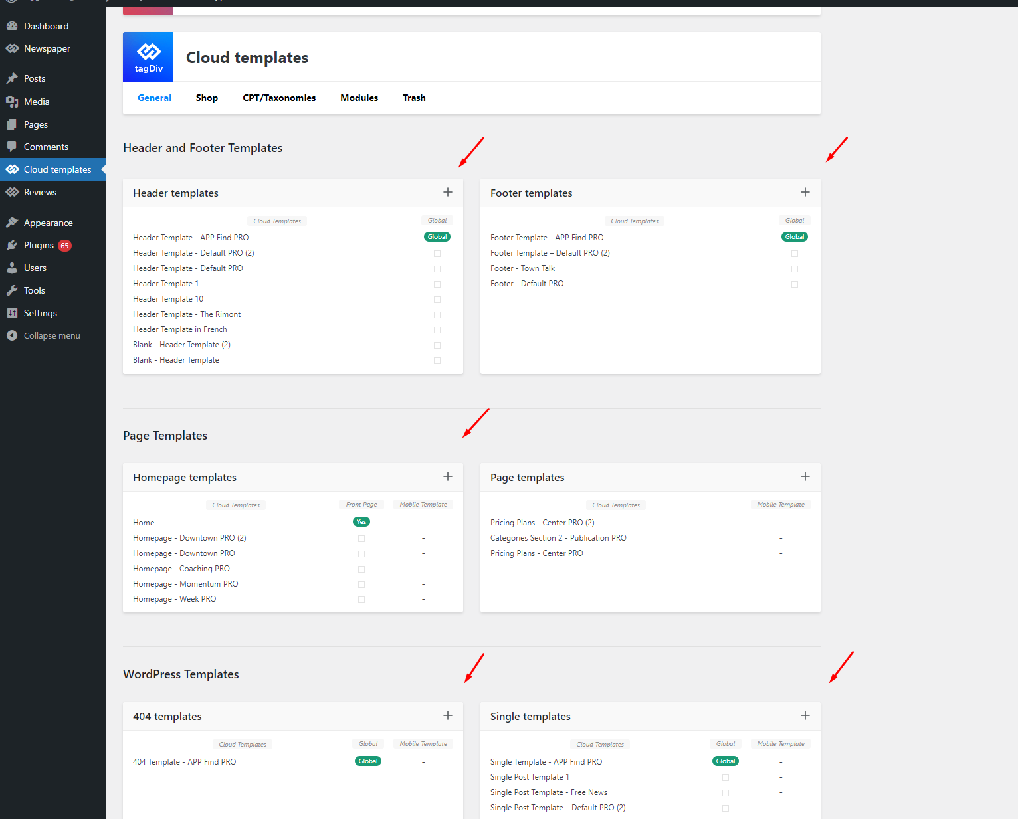Screen dimensions: 1018x819
Task: Set Single Post Template 1 as global
Action: (726, 777)
